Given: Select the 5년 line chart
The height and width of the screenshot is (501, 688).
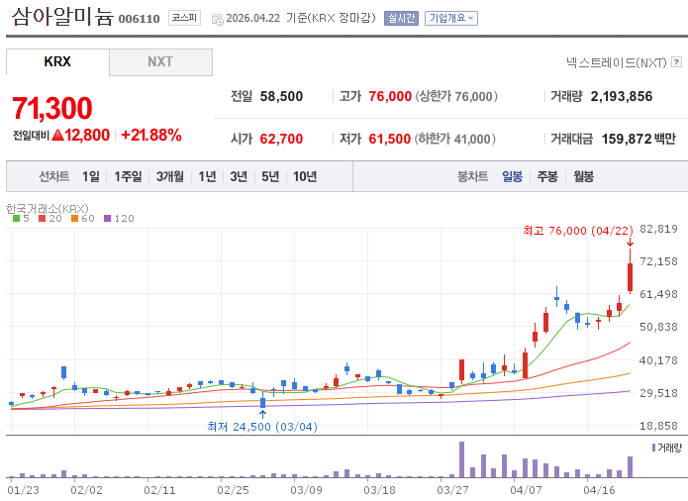Looking at the screenshot, I should [270, 176].
